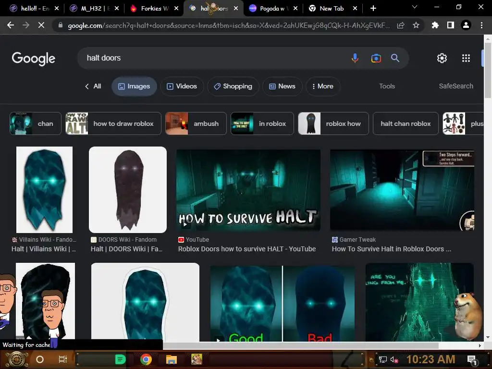492x369 pixels.
Task: Click the 'ambush' suggestion chip
Action: [196, 123]
